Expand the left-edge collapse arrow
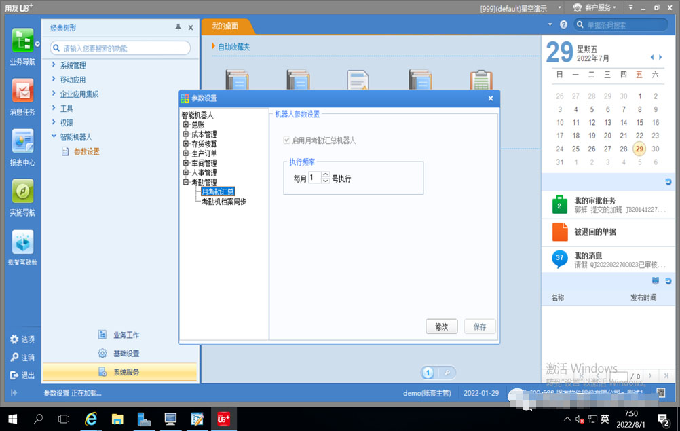The width and height of the screenshot is (680, 431). coord(14,393)
